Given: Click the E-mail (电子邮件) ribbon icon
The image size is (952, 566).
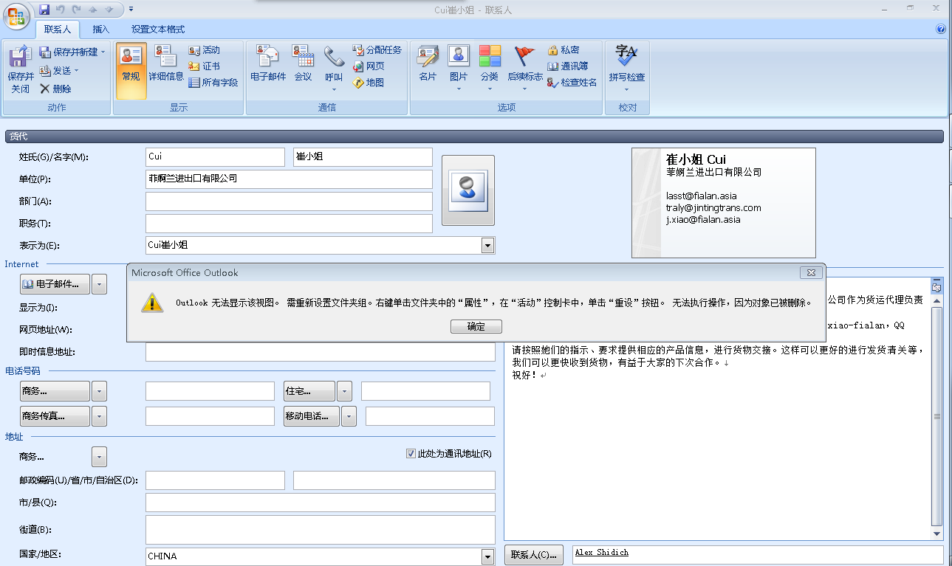Looking at the screenshot, I should (267, 63).
